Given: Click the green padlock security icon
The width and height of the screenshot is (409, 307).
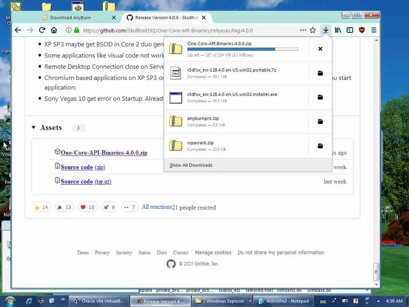Looking at the screenshot, I should 77,30.
